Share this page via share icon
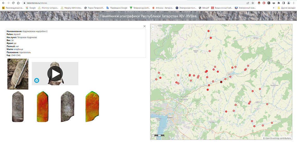The height and width of the screenshot is (155, 297). point(248,3)
